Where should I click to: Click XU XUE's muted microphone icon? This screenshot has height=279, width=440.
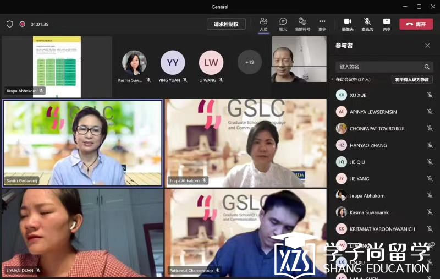(430, 95)
